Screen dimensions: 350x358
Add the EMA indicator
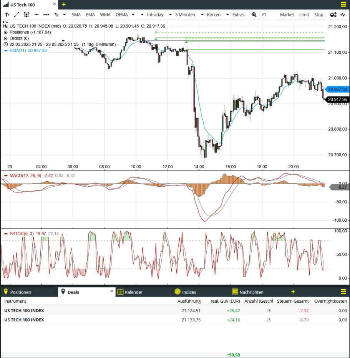(x=90, y=15)
